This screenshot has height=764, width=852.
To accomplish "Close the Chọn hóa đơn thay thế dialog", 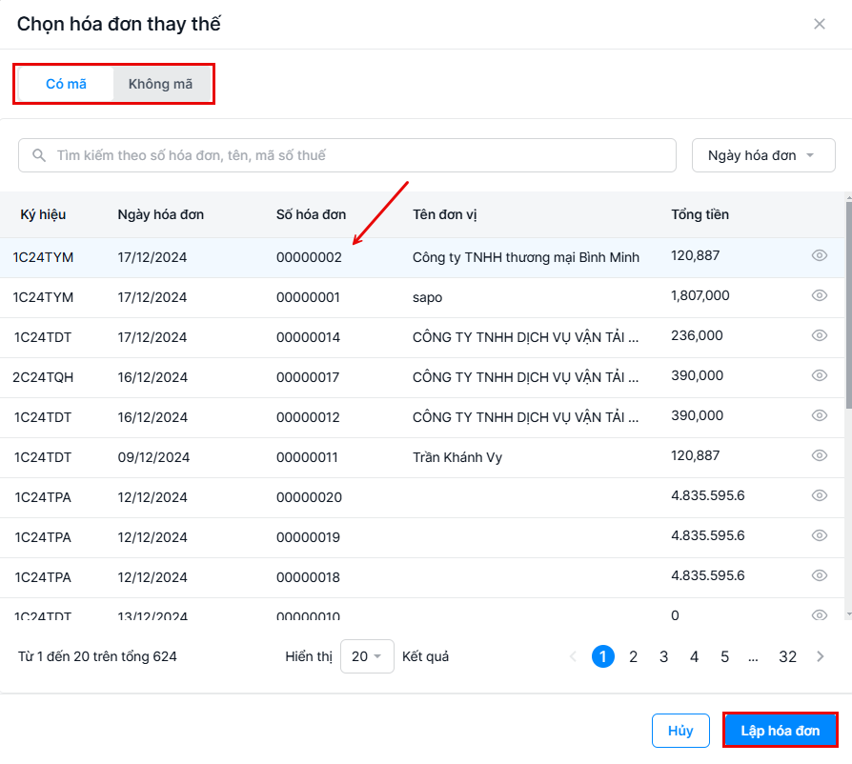I will pos(819,25).
